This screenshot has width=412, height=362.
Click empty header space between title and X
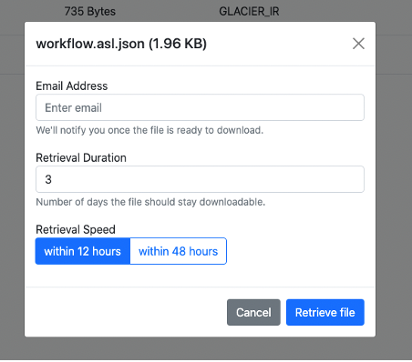(280, 44)
